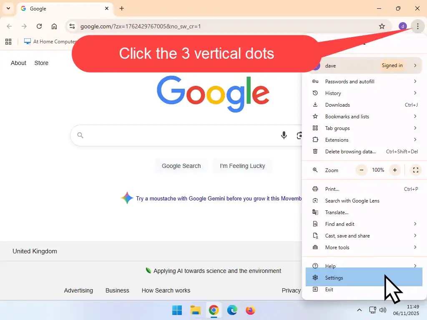Screen dimensions: 427x320
Task: Select Settings from the Chrome menu
Action: click(x=334, y=277)
